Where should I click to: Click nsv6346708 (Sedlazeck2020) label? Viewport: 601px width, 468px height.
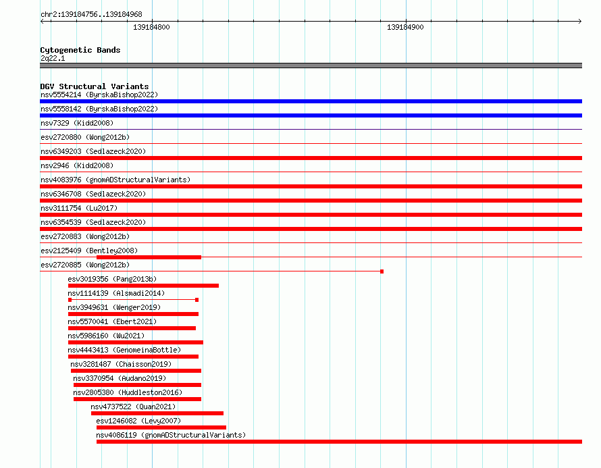pyautogui.click(x=93, y=194)
